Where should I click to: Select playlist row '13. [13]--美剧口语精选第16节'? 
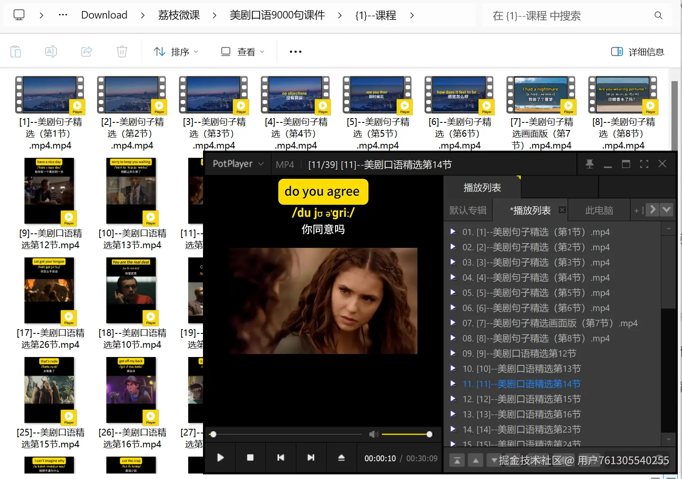[x=552, y=414]
